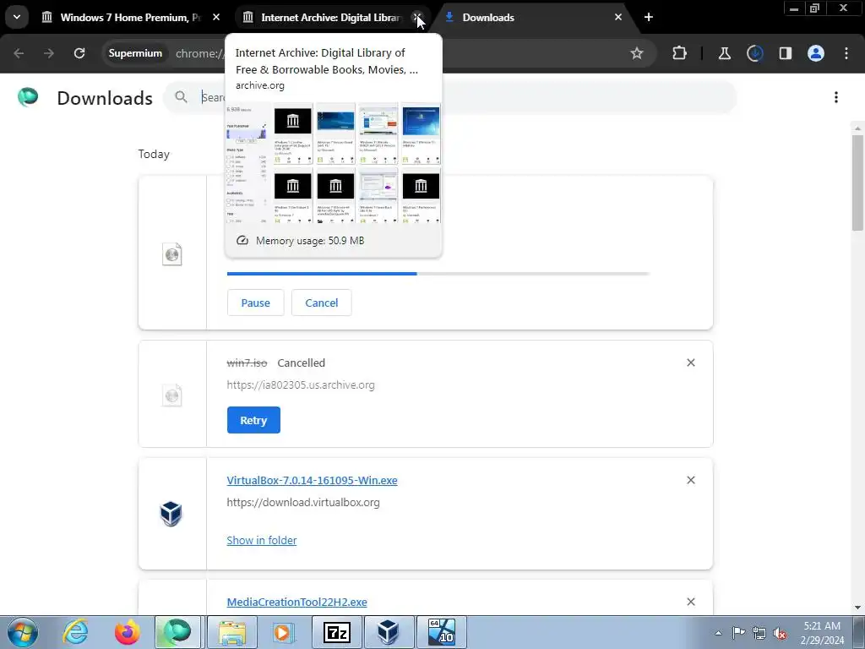Open MediaCreationTool22H2.exe link
Viewport: 865px width, 649px height.
click(296, 602)
